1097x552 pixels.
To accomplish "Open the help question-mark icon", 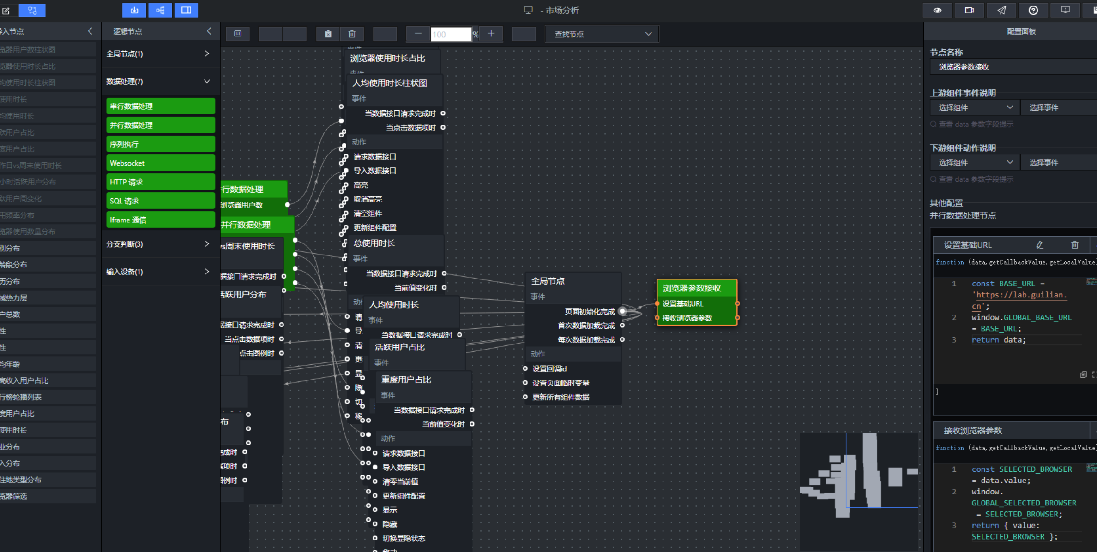I will click(x=1033, y=10).
